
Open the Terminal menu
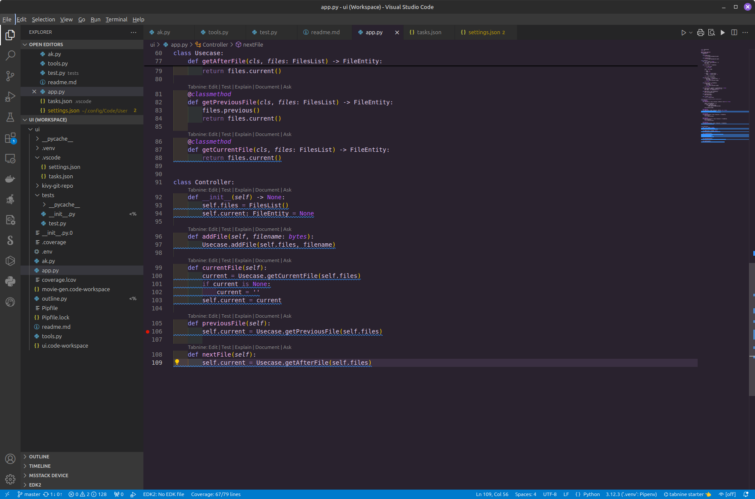[116, 19]
